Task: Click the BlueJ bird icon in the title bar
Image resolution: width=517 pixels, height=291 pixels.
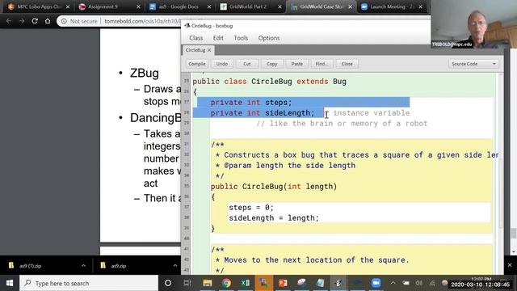Action: click(187, 26)
